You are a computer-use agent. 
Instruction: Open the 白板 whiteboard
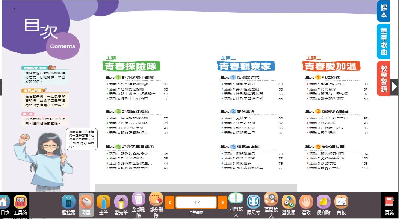pos(341,205)
